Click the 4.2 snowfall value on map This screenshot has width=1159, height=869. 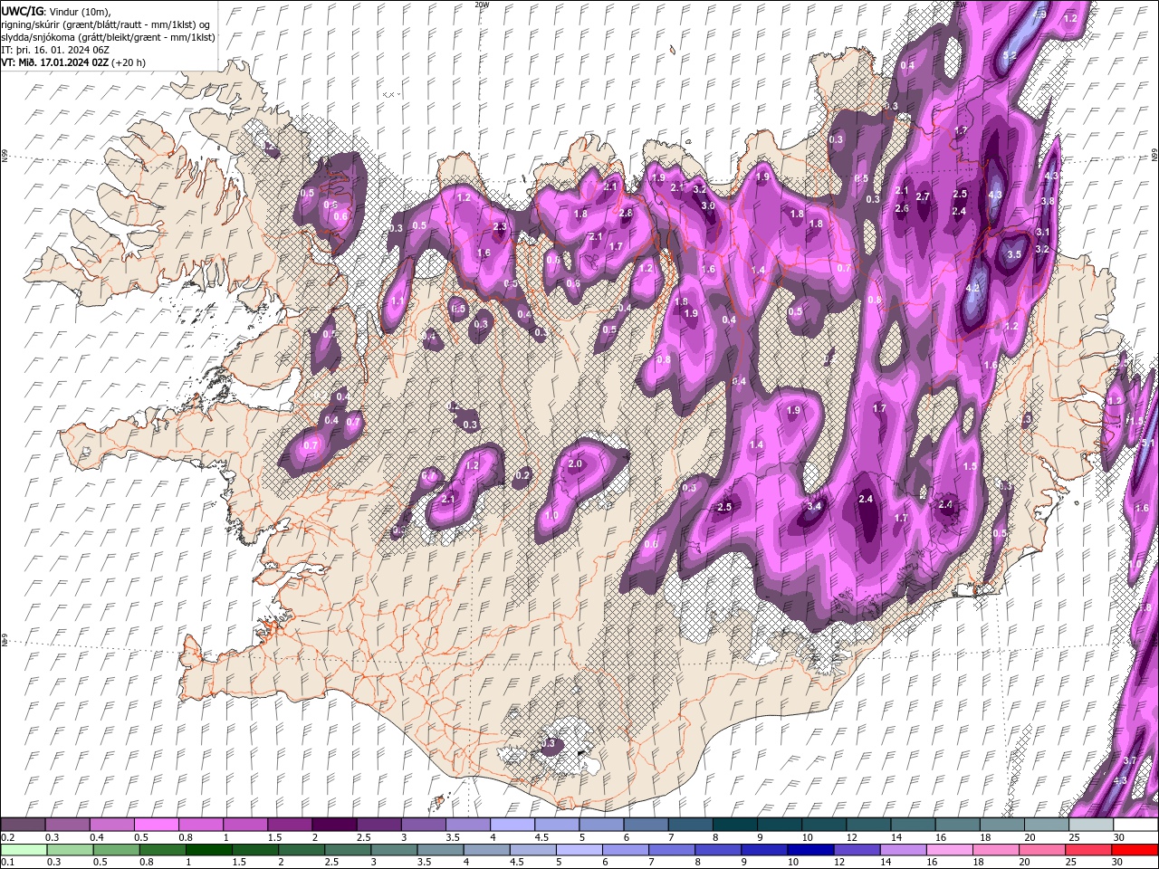coord(973,288)
